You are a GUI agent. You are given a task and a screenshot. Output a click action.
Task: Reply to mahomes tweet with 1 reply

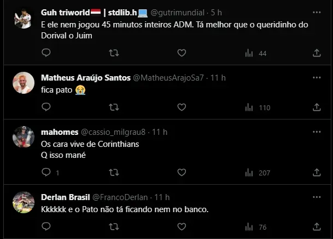click(x=46, y=173)
